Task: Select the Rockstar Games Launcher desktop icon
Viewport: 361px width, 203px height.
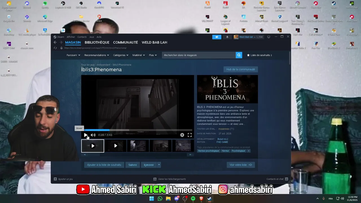Action: click(261, 6)
